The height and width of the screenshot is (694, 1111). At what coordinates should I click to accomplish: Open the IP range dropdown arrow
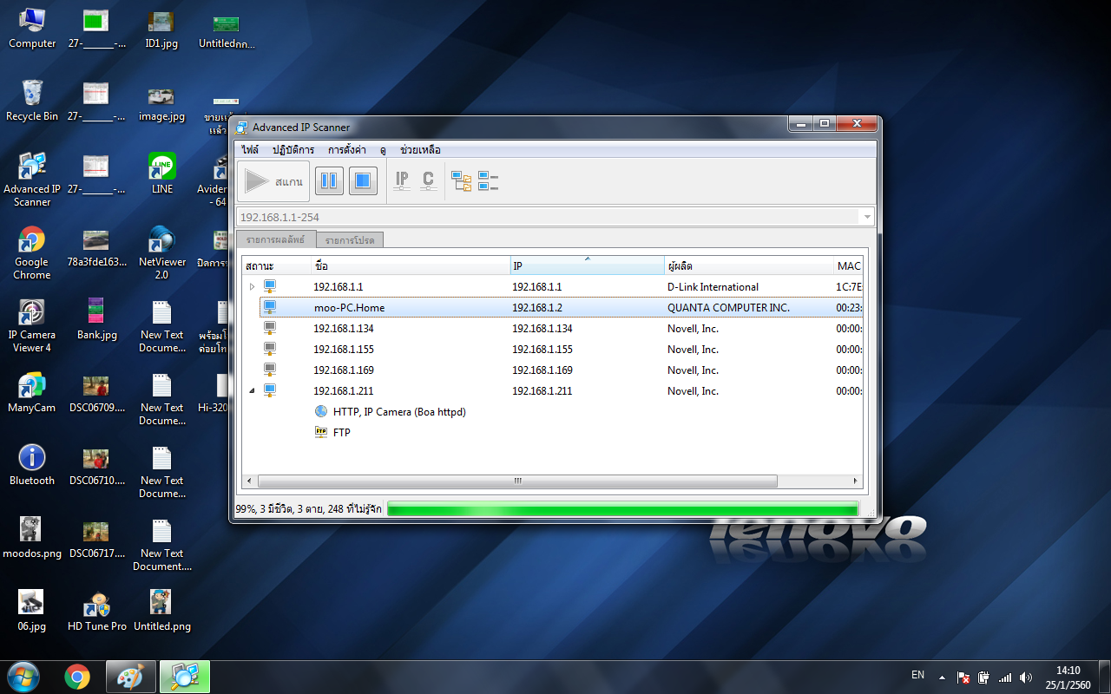[866, 217]
